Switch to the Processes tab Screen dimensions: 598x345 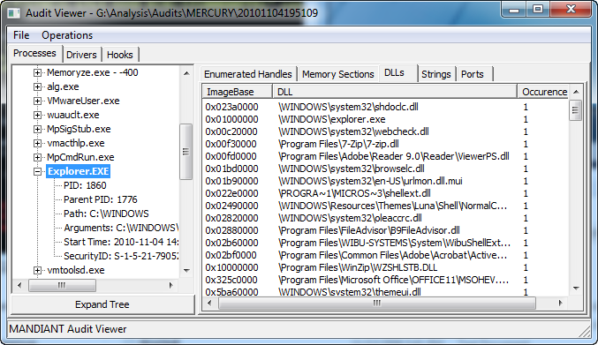pyautogui.click(x=34, y=53)
